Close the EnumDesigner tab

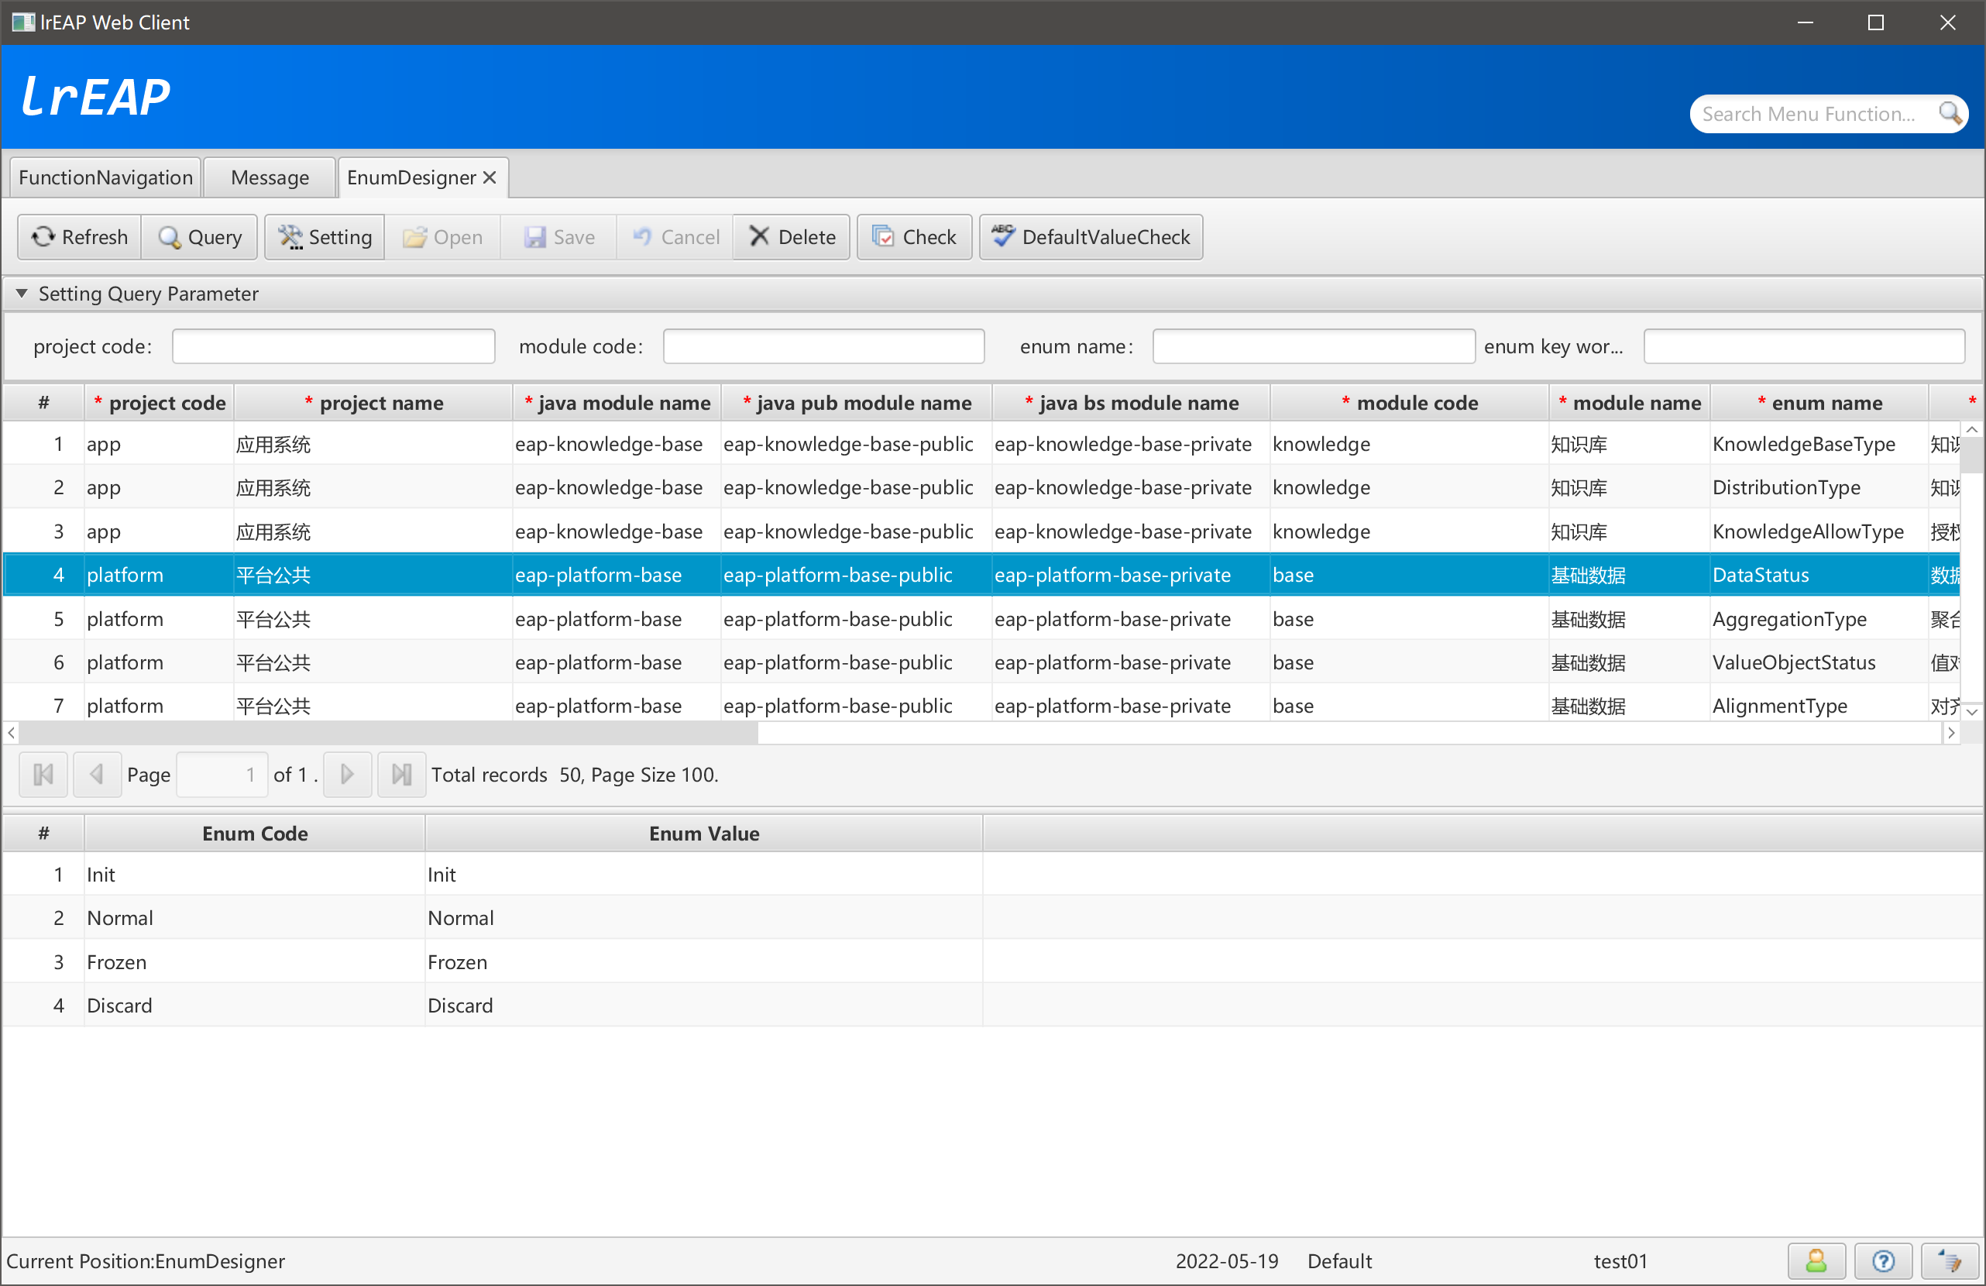pos(490,177)
